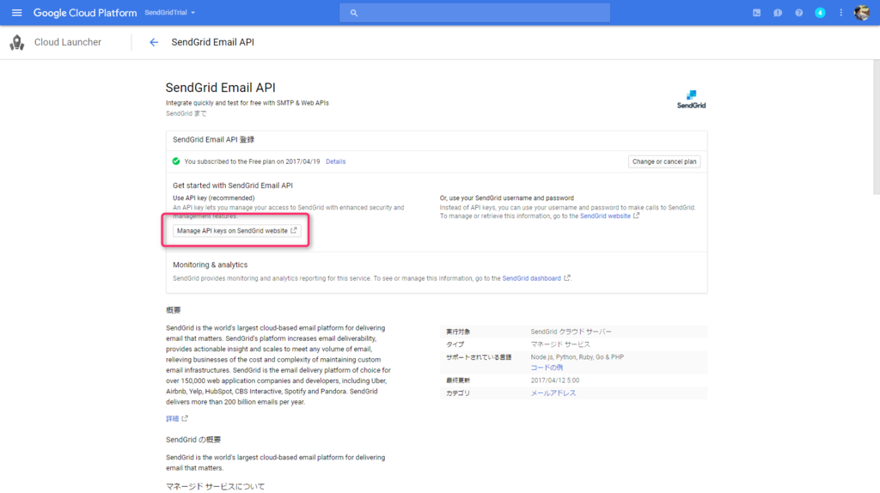Open the three-dot settings menu
The image size is (880, 493).
[x=840, y=12]
